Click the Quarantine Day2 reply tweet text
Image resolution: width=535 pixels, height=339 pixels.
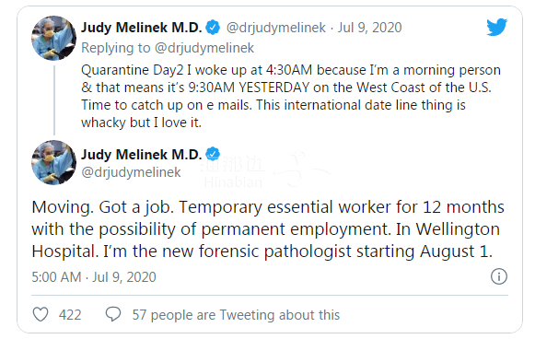[291, 96]
